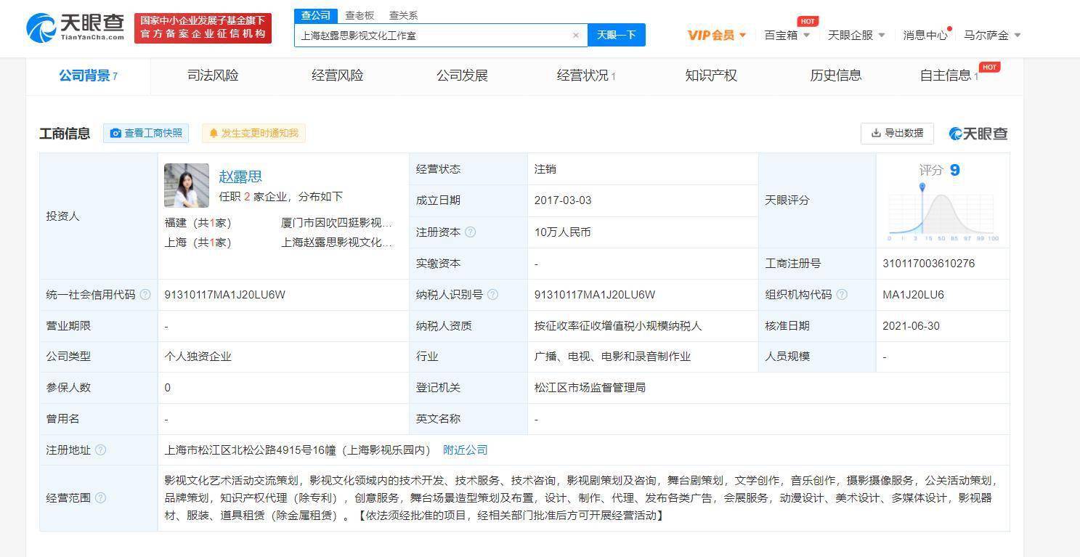Click the TianYanCha logo

coord(76,28)
